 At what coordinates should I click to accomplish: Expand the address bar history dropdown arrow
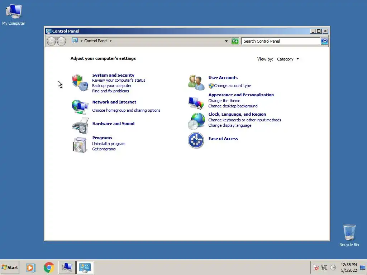(226, 41)
